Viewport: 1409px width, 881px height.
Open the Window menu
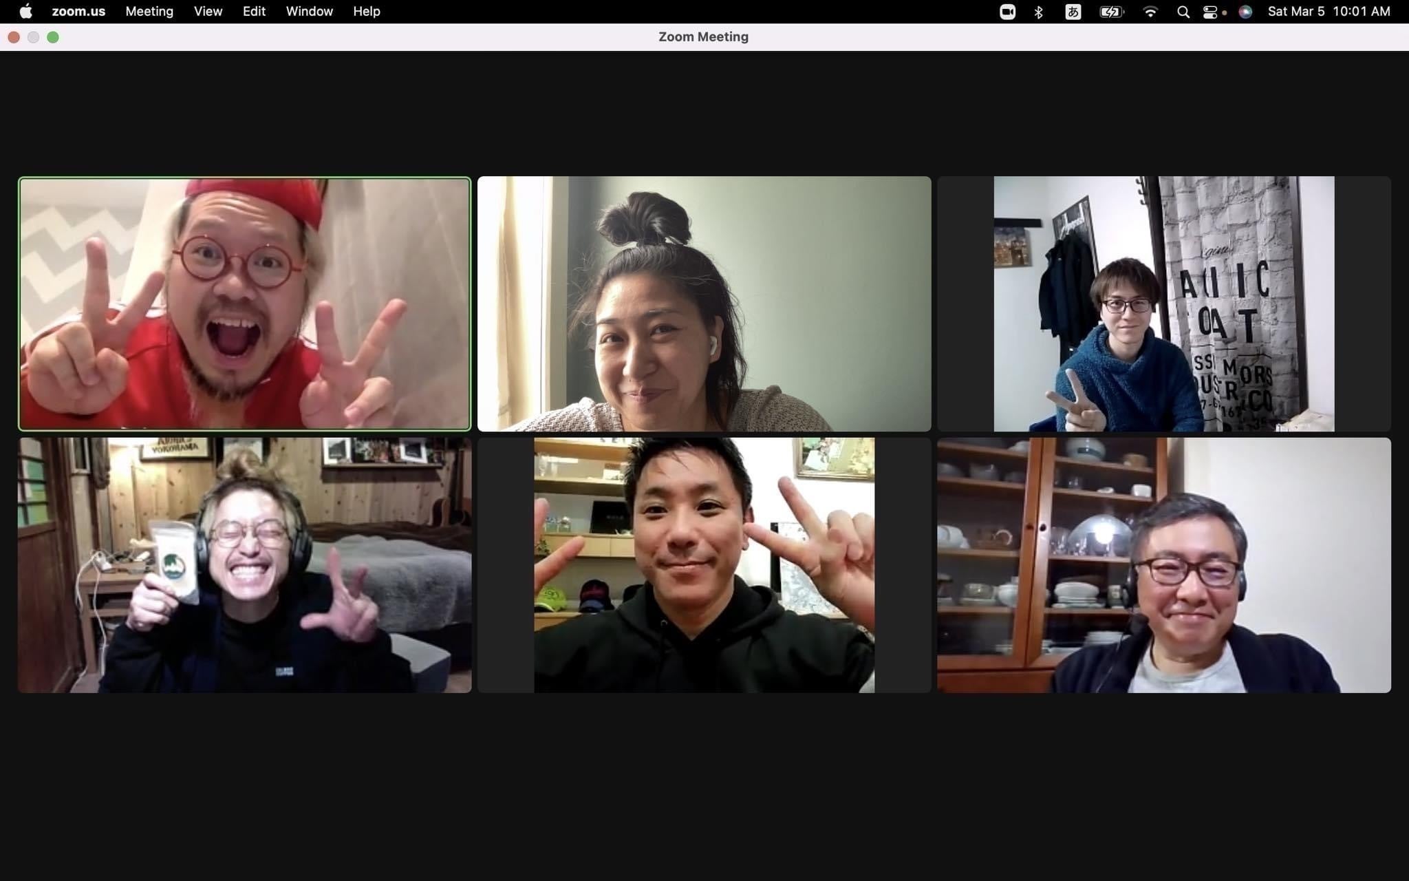pyautogui.click(x=309, y=12)
